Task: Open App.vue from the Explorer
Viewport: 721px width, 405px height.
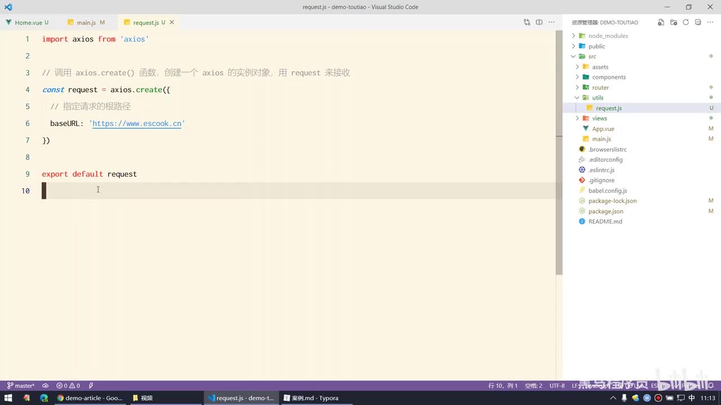Action: tap(642, 129)
